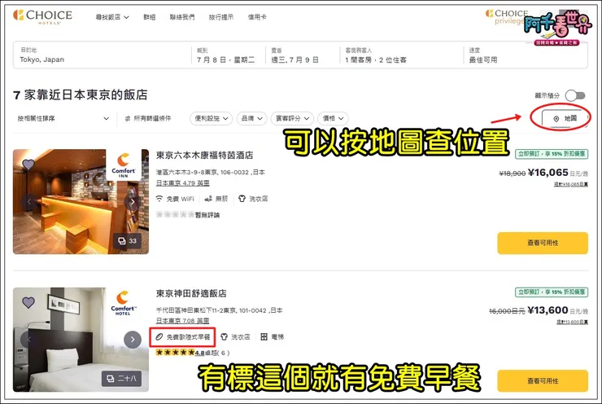
Task: Edit the Tokyo, Japan destination field
Action: pos(103,55)
